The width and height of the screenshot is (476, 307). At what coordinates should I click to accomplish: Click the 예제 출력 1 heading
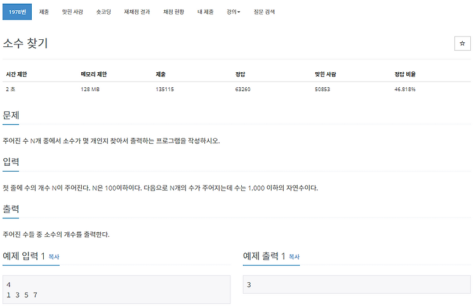click(264, 256)
